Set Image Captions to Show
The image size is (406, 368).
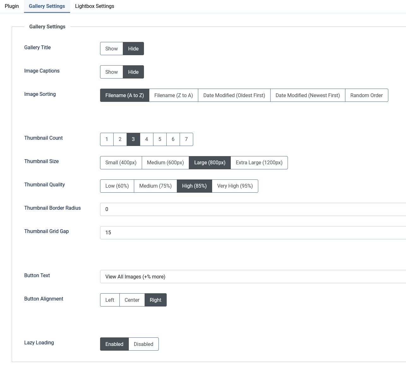point(111,72)
